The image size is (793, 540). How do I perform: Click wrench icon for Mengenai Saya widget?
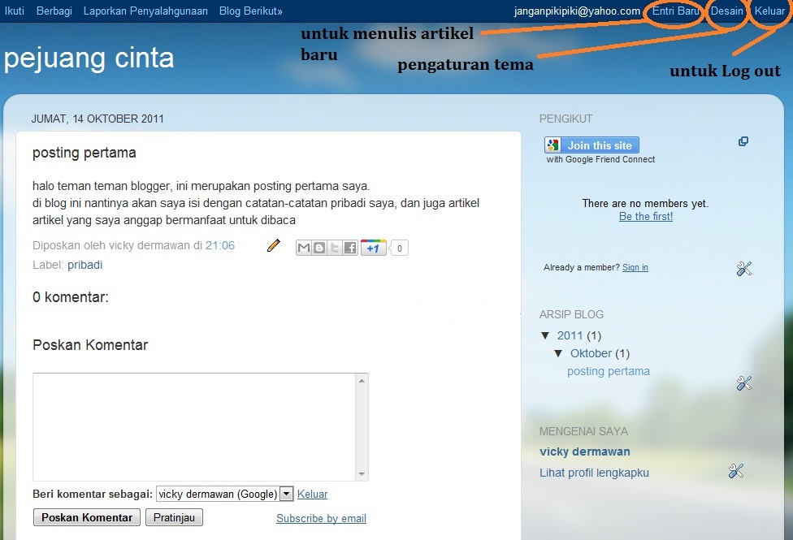point(736,471)
